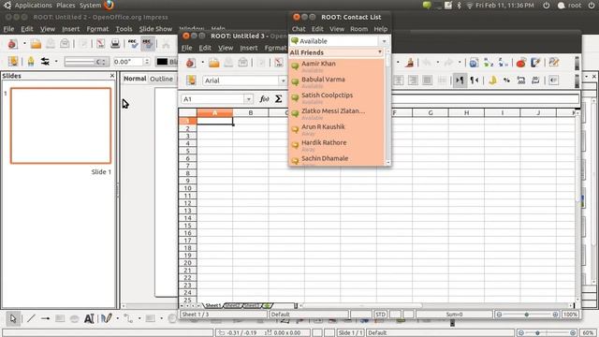This screenshot has height=337, width=599.
Task: Select column B header
Action: click(251, 112)
